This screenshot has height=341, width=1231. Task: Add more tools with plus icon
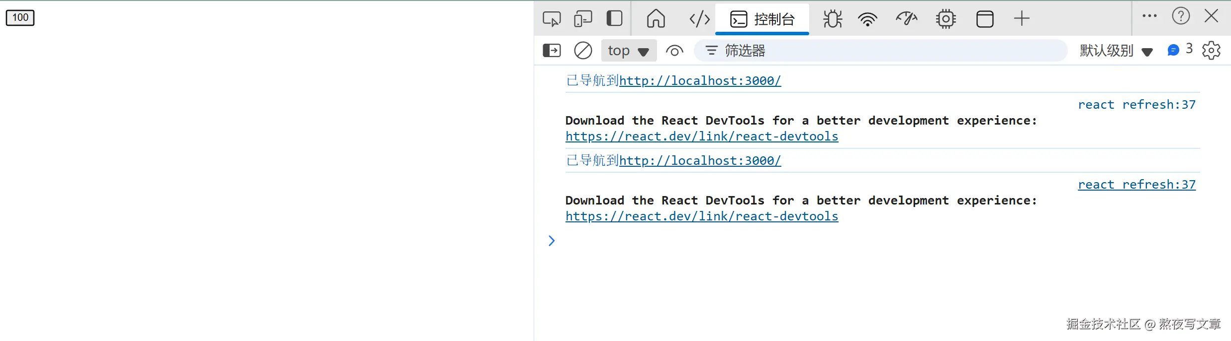[1022, 19]
